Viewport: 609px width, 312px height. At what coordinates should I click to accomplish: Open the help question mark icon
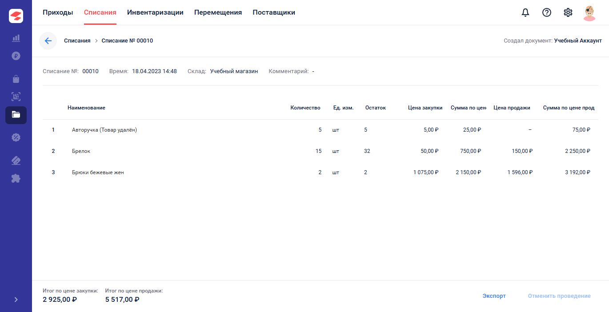(x=547, y=12)
